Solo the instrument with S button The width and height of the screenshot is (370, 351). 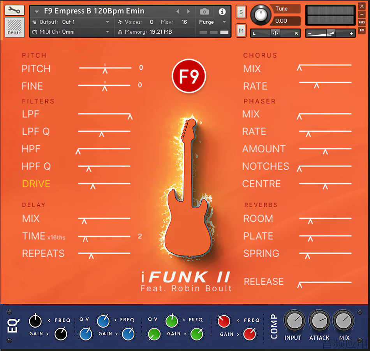point(241,12)
